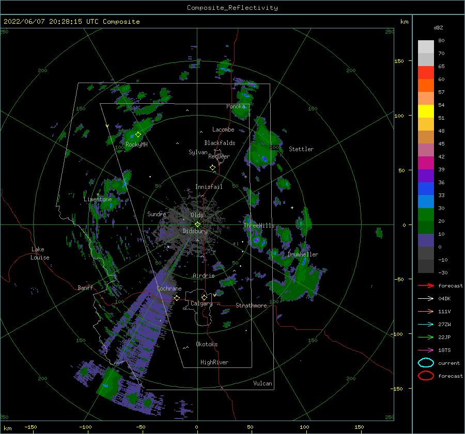Click the cyan 27ZW arrow in legend
Viewport: 465px width, 434px height.
(426, 325)
